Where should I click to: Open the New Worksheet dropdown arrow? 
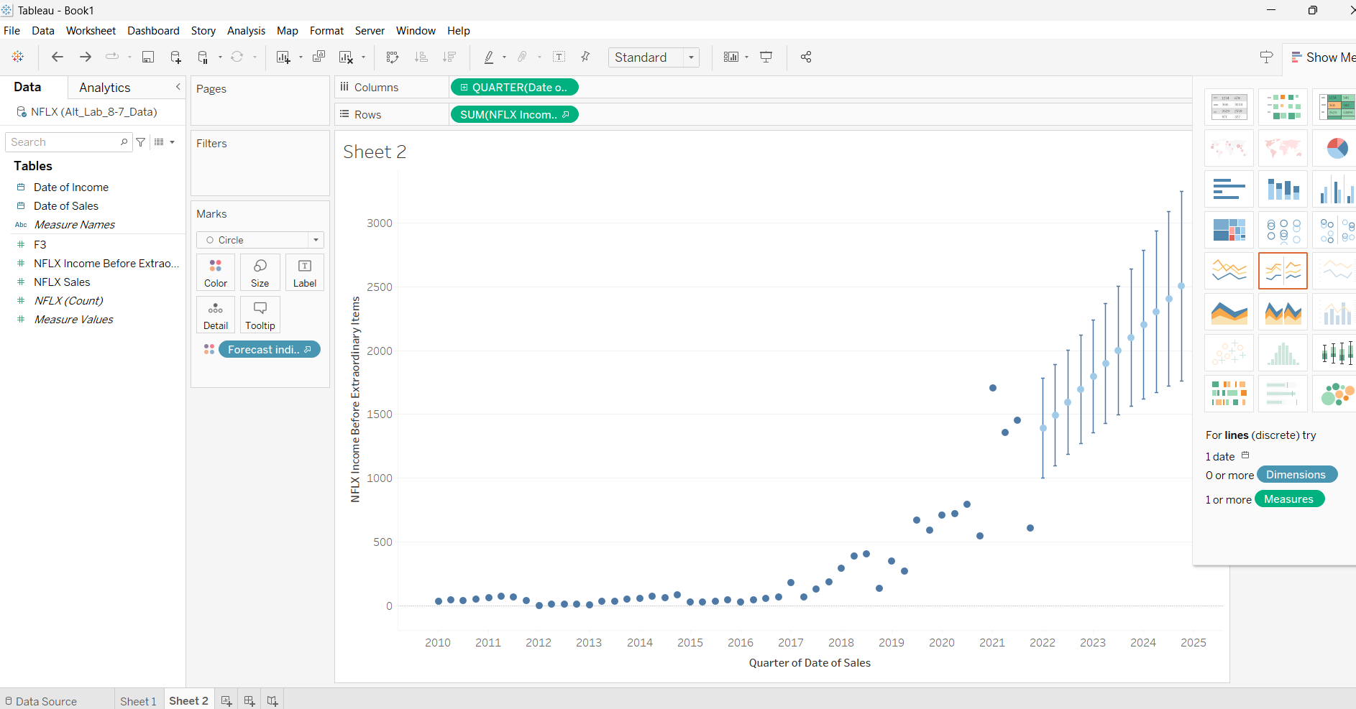coord(301,57)
